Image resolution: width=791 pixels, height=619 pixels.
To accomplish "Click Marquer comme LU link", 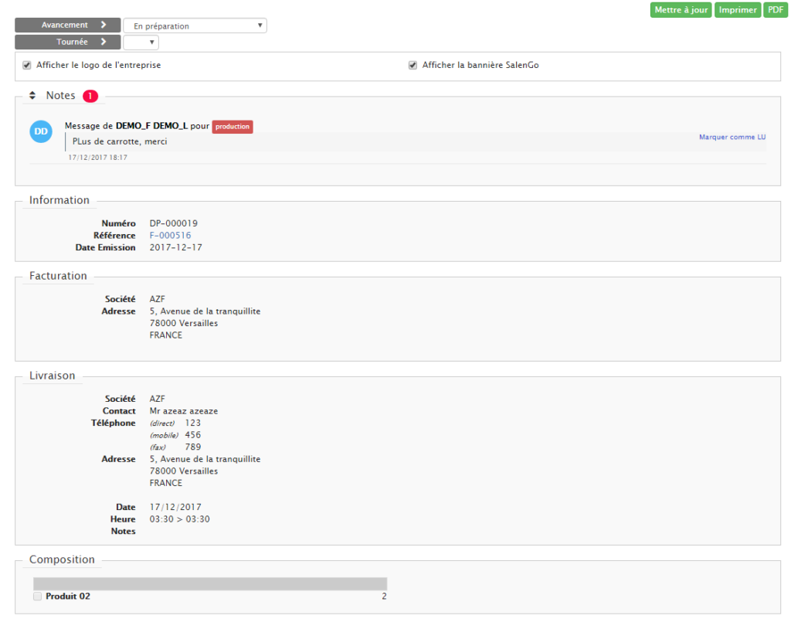I will [x=732, y=138].
